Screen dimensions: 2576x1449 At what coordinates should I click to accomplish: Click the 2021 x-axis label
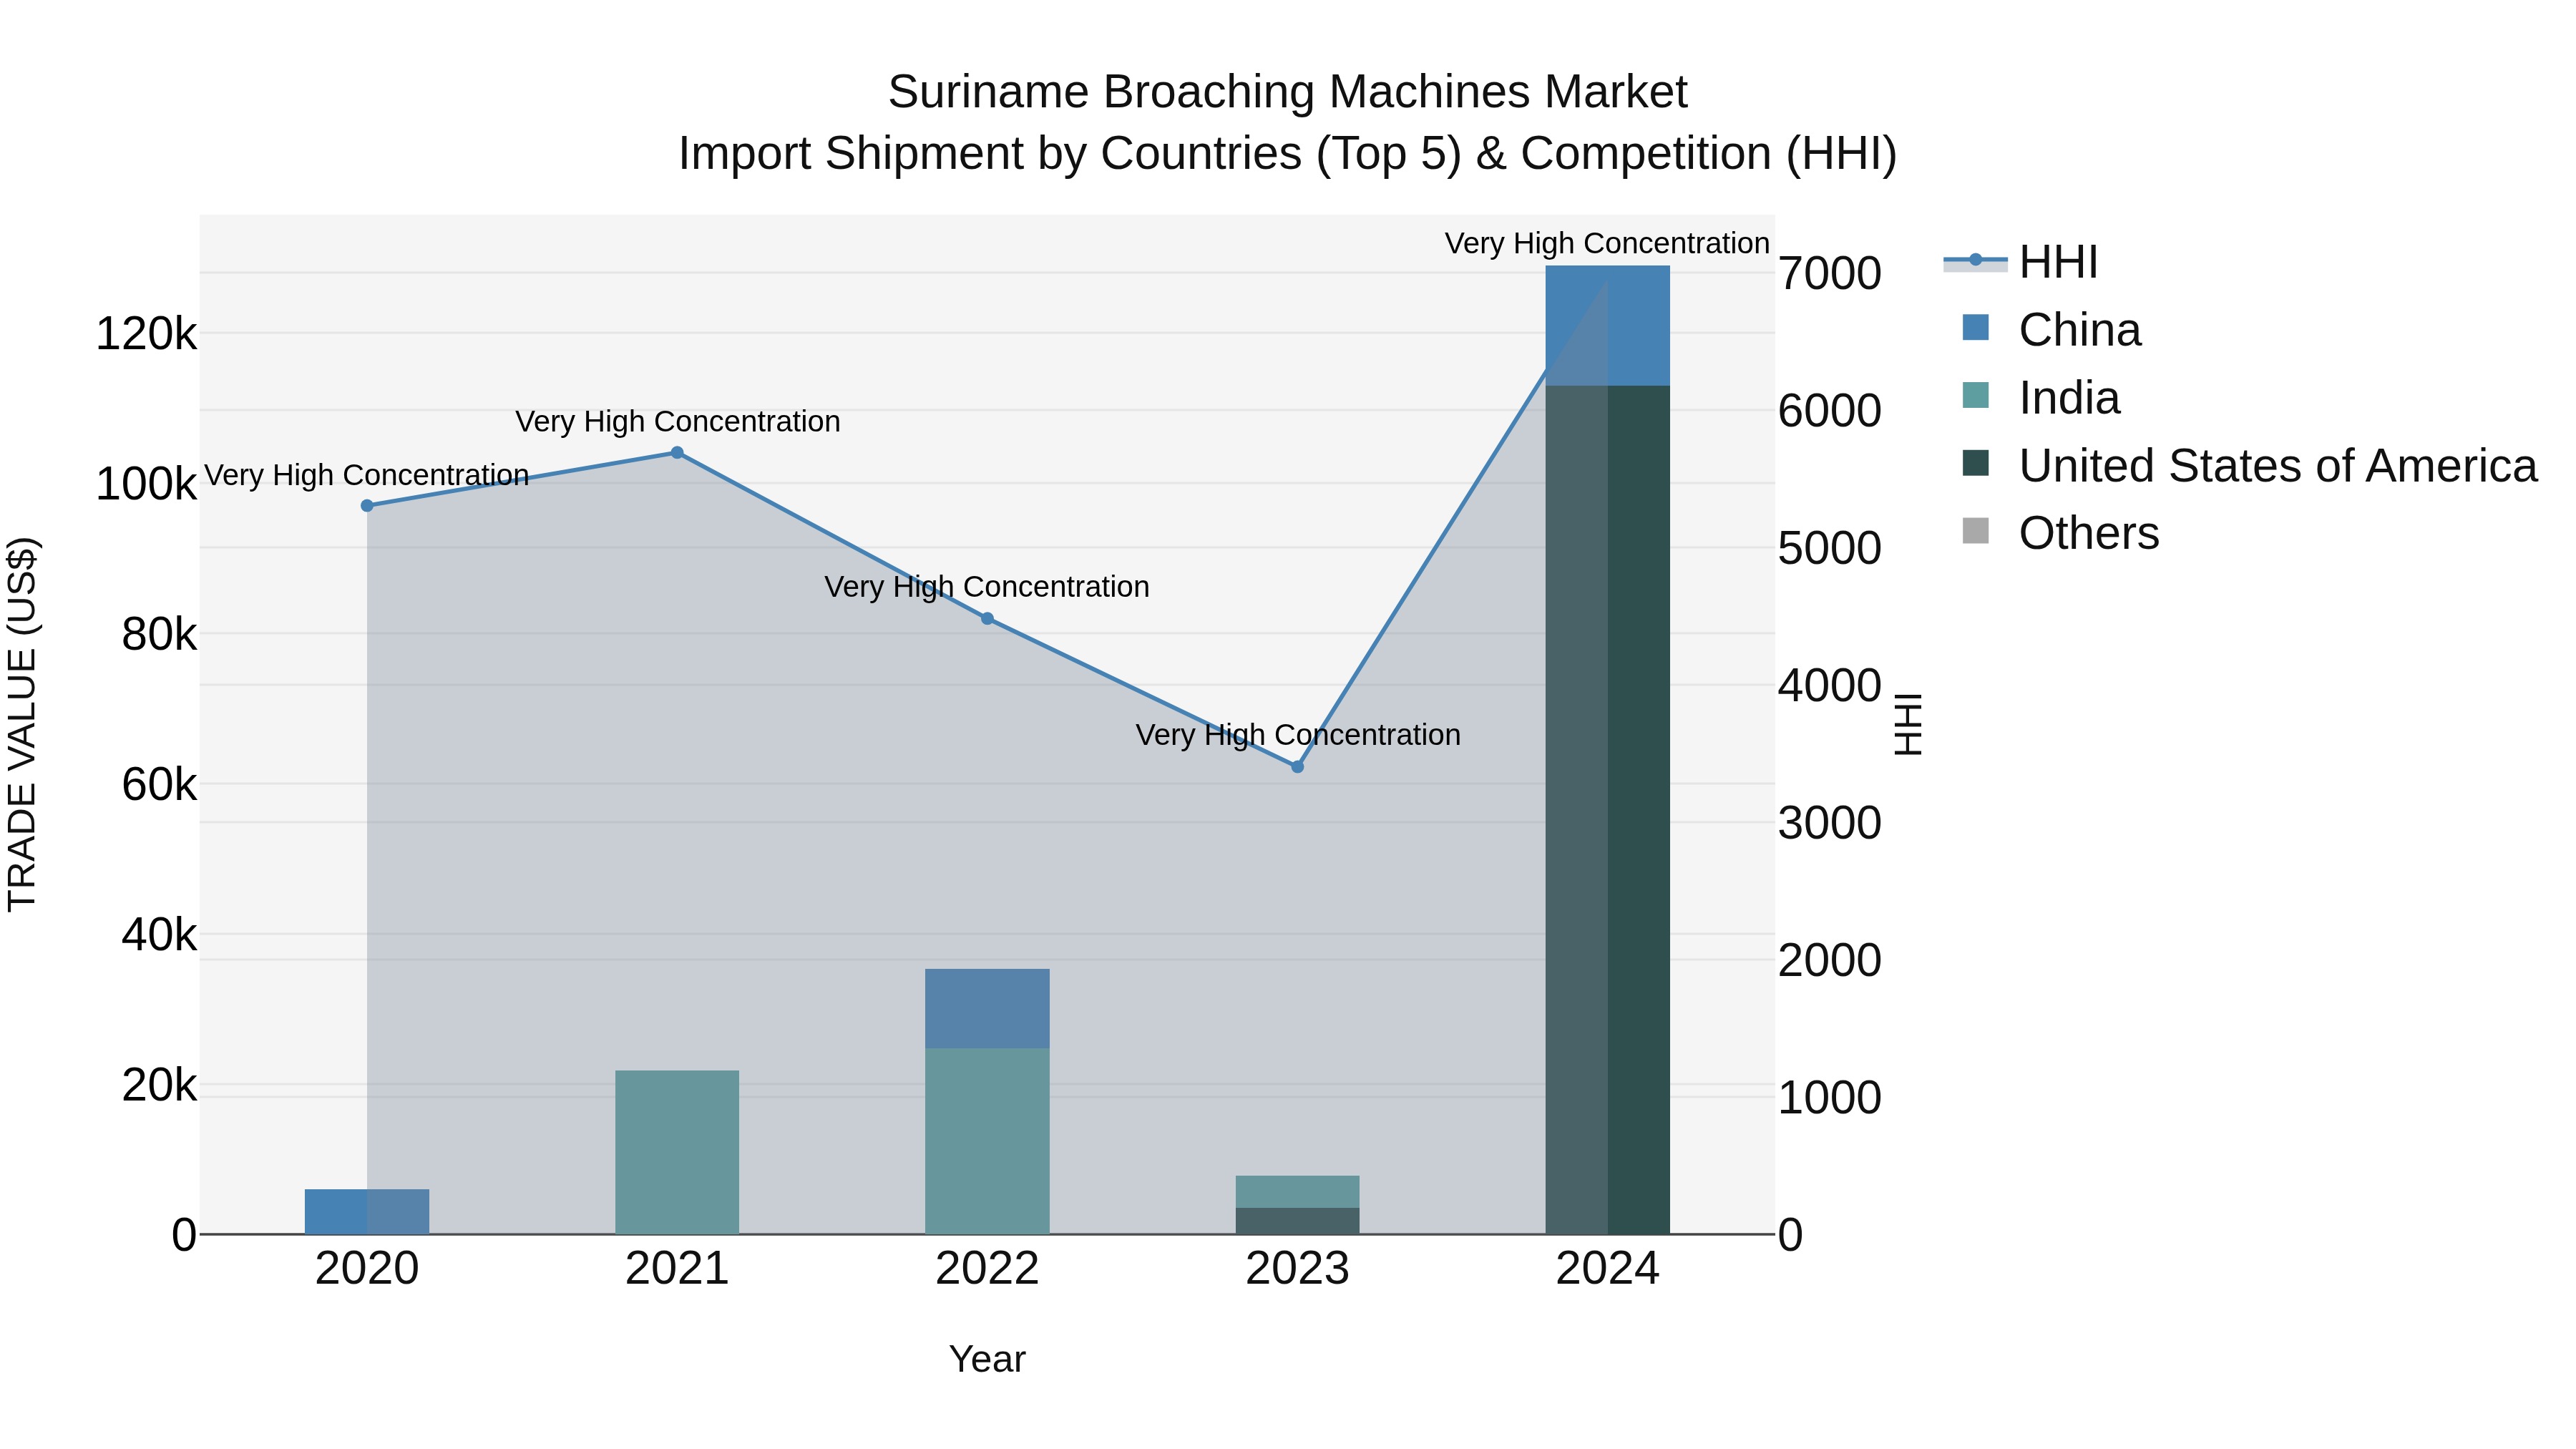coord(677,1269)
